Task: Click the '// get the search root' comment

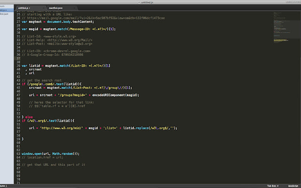Action: click(41, 80)
